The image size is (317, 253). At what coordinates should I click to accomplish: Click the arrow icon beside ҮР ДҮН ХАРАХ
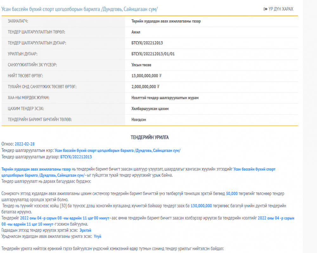pos(265,9)
